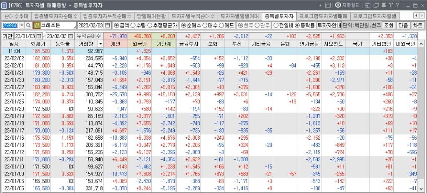Viewport: 427px width, 193px height.
Task: Open the 거래량 column dropdown arrow
Action: point(100,44)
